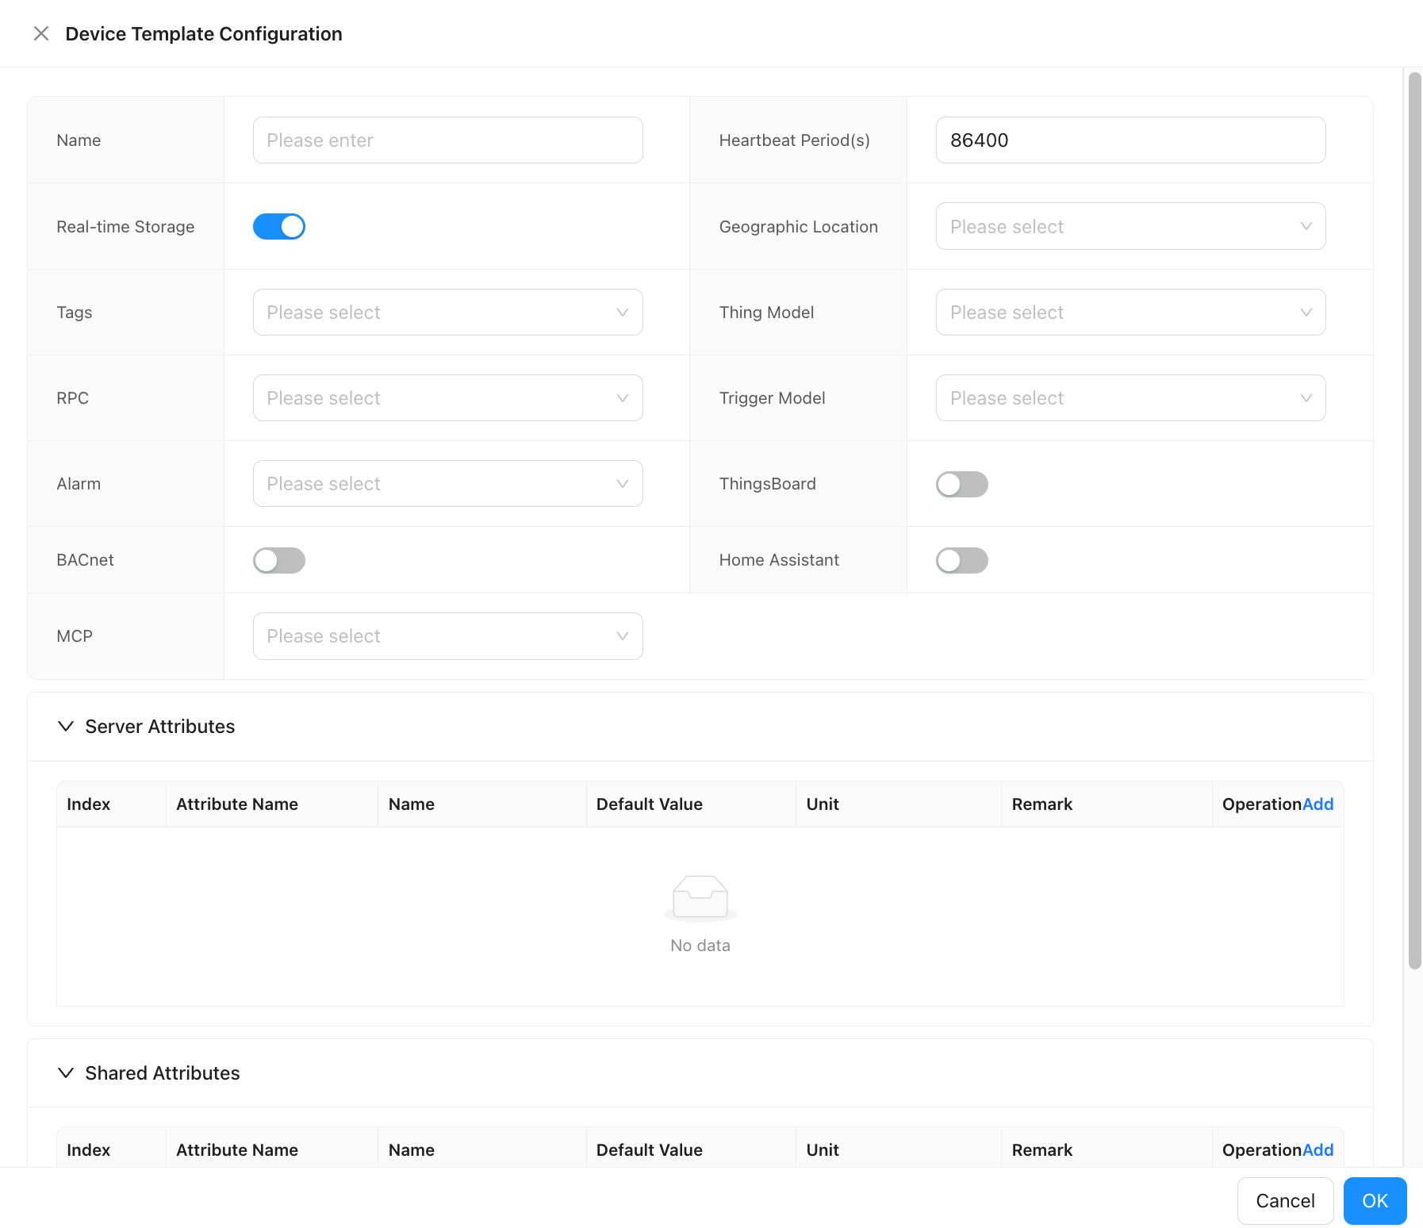Expand the RPC dropdown list
Image resolution: width=1423 pixels, height=1228 pixels.
click(x=447, y=398)
